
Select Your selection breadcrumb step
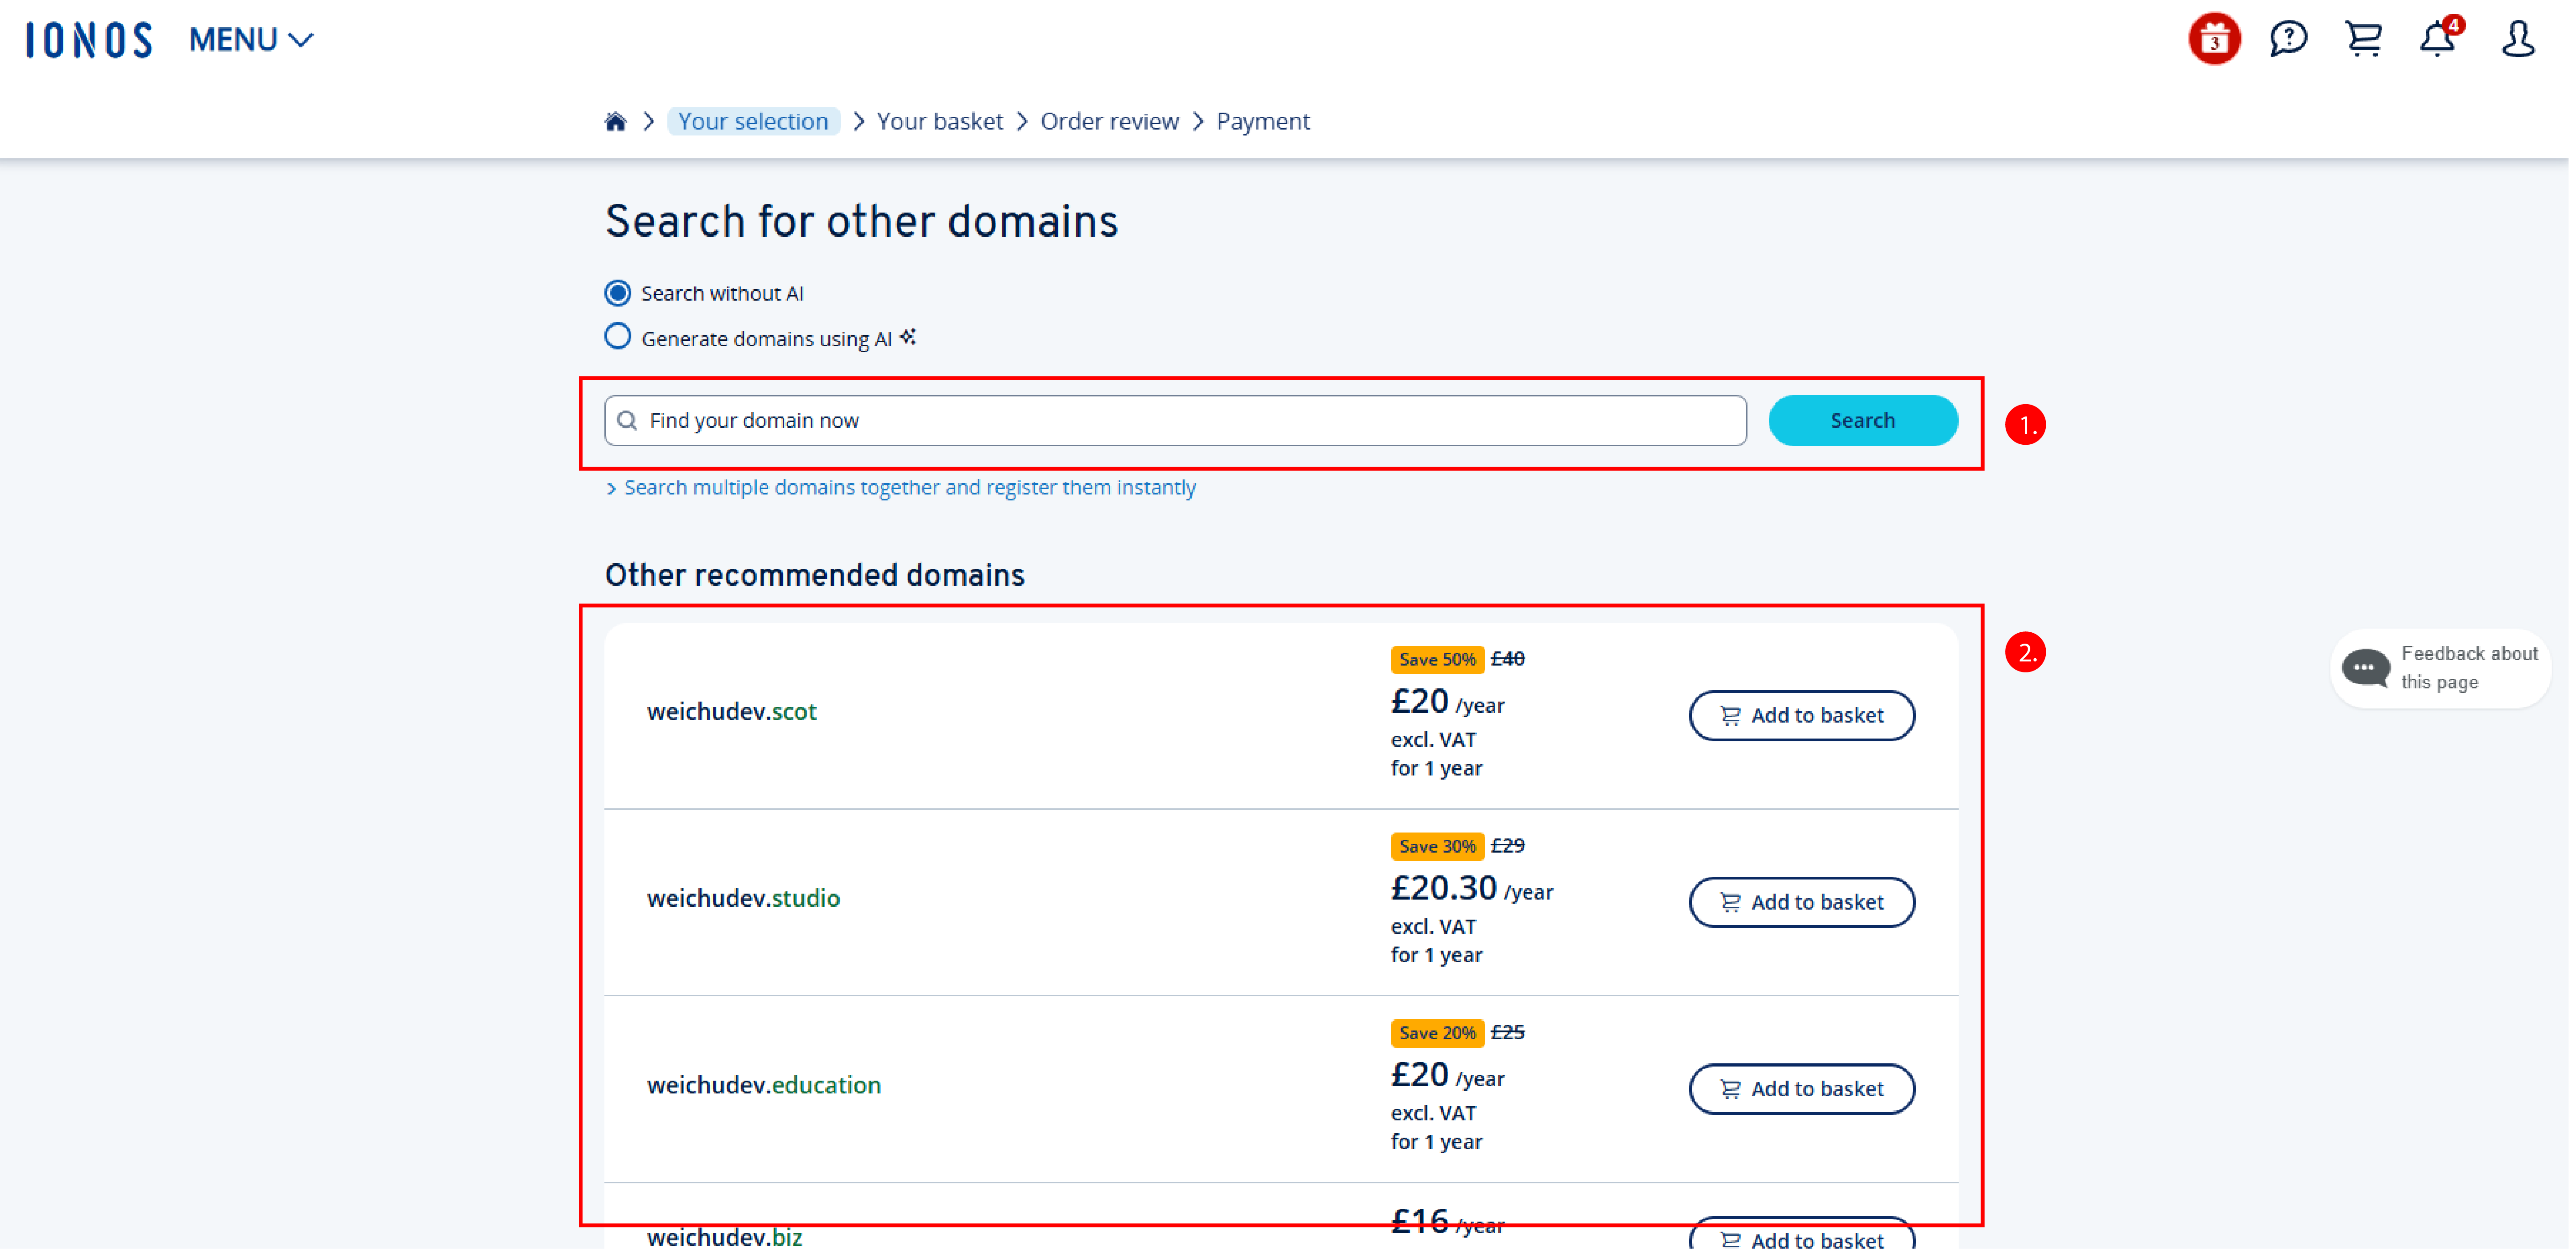click(x=753, y=122)
